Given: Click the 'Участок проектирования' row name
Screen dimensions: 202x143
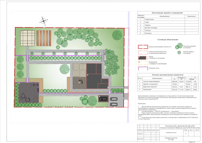Looking at the screenshot, I should [151, 82].
